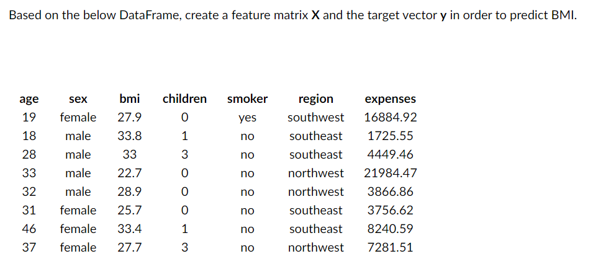Click the age value 46
The height and width of the screenshot is (264, 593).
[29, 229]
